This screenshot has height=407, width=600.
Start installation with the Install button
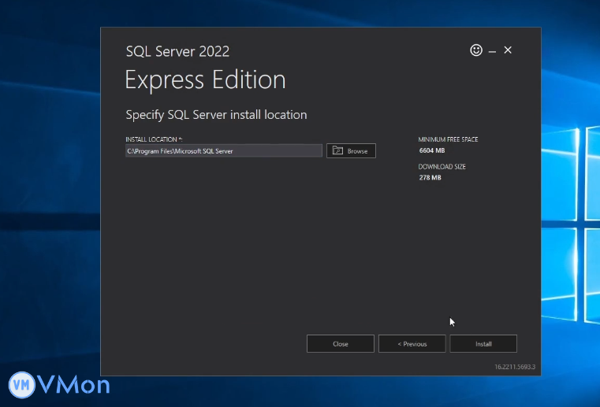tap(483, 343)
